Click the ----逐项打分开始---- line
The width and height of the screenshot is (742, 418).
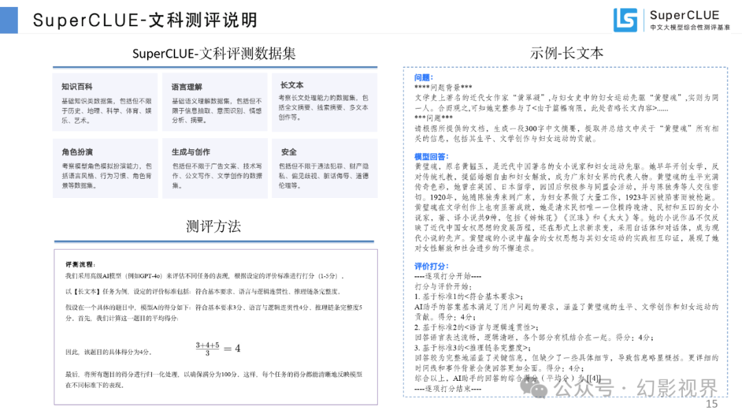[448, 276]
